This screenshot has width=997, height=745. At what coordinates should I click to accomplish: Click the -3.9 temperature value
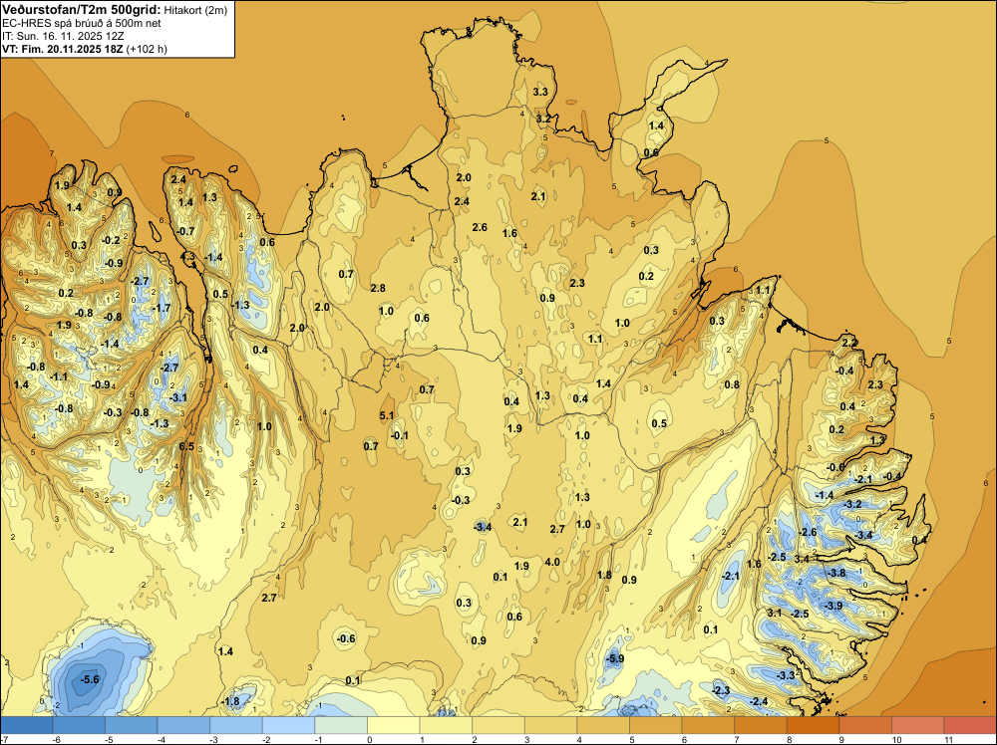[832, 606]
